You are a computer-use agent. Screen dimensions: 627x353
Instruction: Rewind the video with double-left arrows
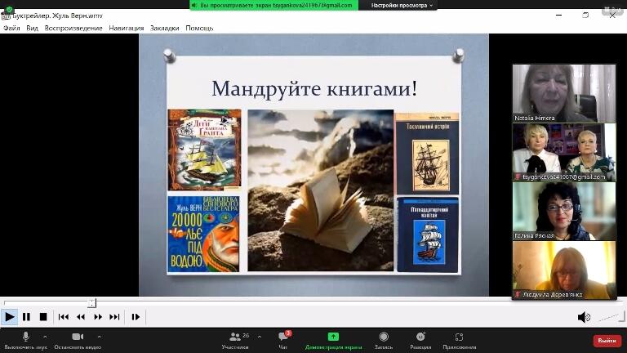click(81, 317)
